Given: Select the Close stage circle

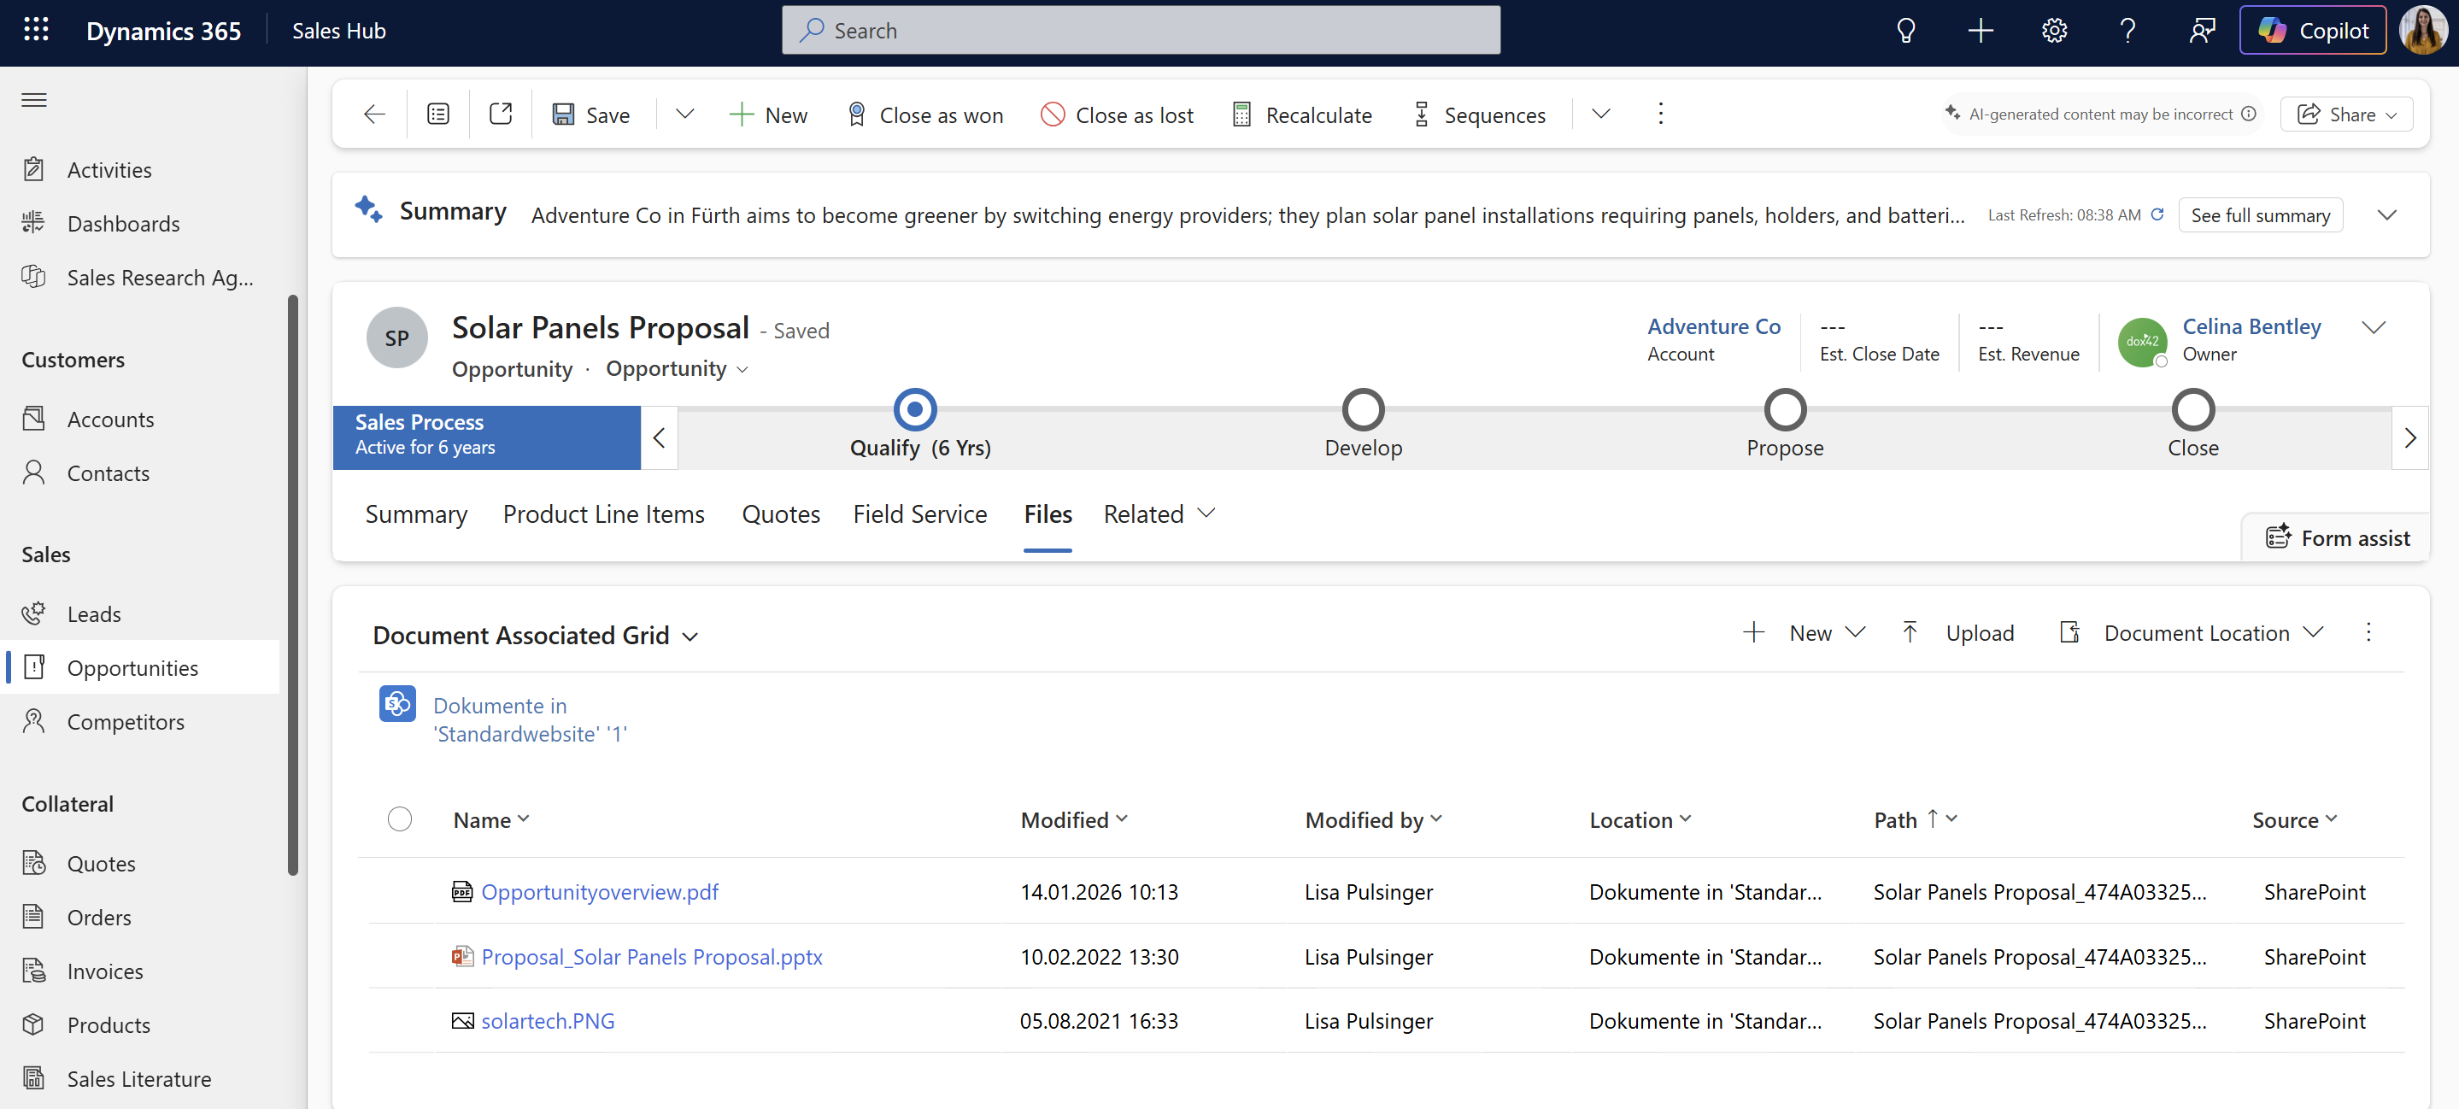Looking at the screenshot, I should pos(2192,409).
